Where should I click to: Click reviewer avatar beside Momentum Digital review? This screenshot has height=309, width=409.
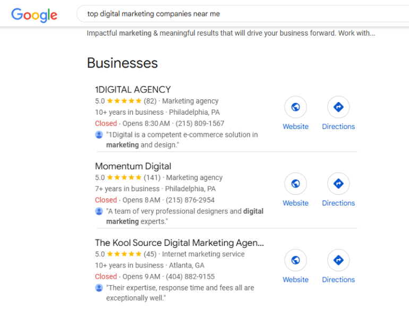click(99, 211)
